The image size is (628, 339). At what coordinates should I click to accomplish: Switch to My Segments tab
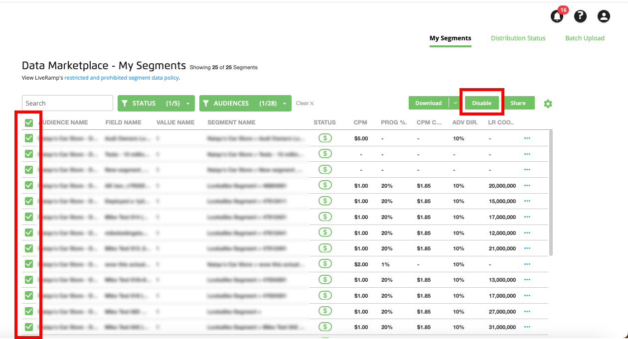coord(451,38)
